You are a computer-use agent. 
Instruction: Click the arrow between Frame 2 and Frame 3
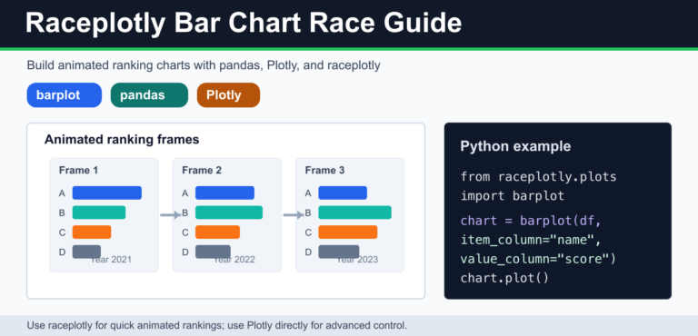coord(294,215)
